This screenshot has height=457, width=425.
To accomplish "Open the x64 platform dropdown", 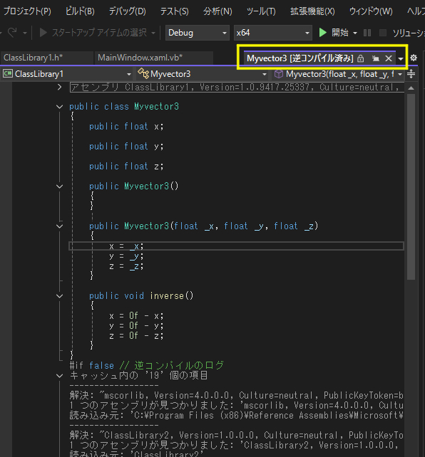I will (273, 33).
